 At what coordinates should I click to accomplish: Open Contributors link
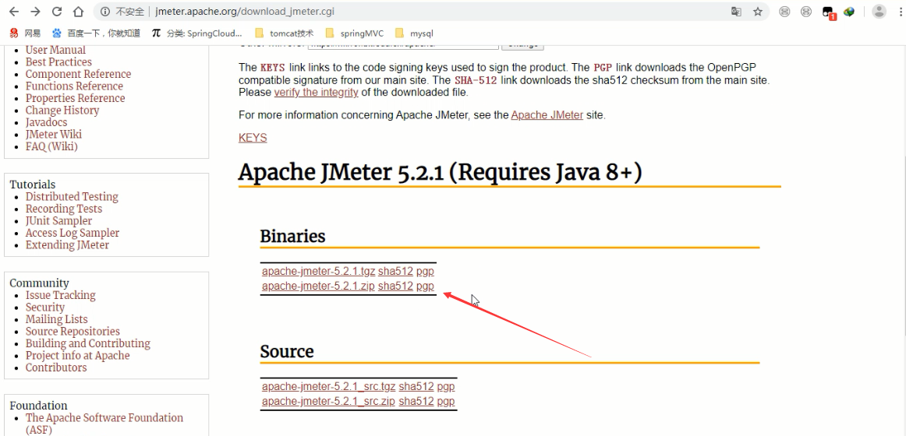tap(56, 368)
